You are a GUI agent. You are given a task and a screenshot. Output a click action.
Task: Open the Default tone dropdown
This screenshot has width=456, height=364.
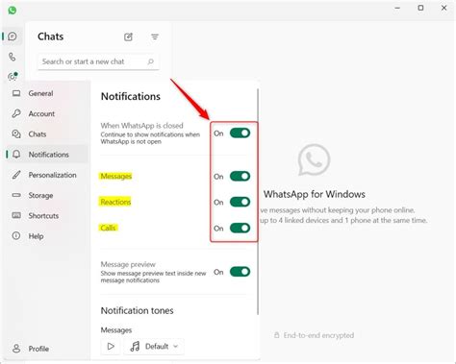click(x=154, y=347)
